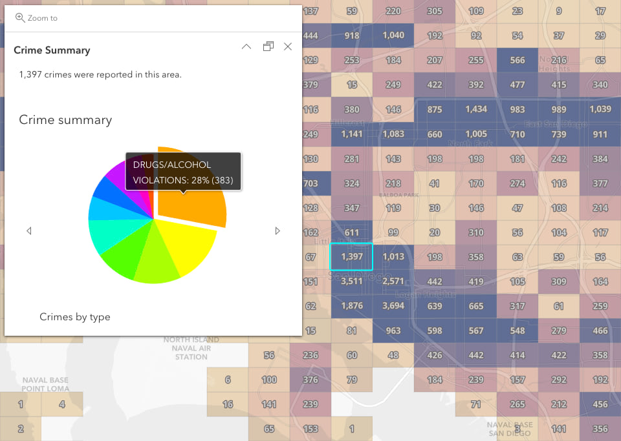Click the Drugs/Alcohol Violations tooltip
This screenshot has height=441, width=621.
pos(183,172)
